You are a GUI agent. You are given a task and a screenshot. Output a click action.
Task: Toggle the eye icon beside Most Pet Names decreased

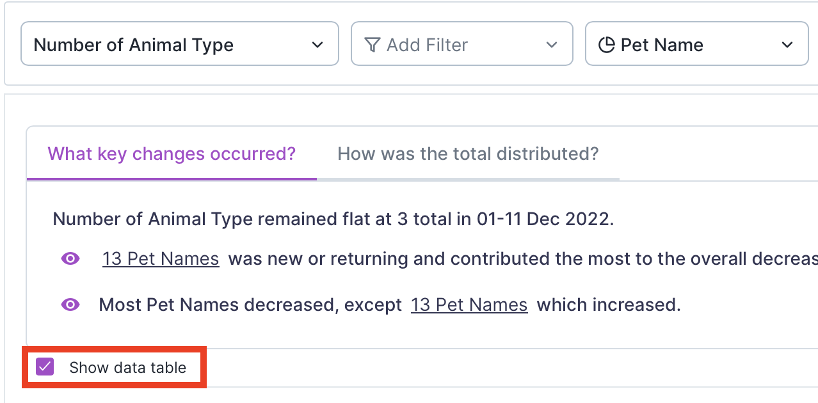tap(70, 304)
